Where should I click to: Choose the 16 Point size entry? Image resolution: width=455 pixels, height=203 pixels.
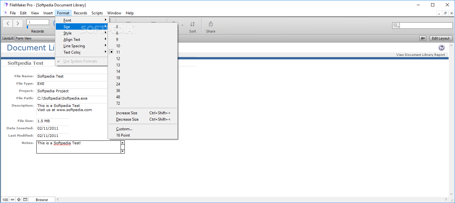pyautogui.click(x=143, y=135)
